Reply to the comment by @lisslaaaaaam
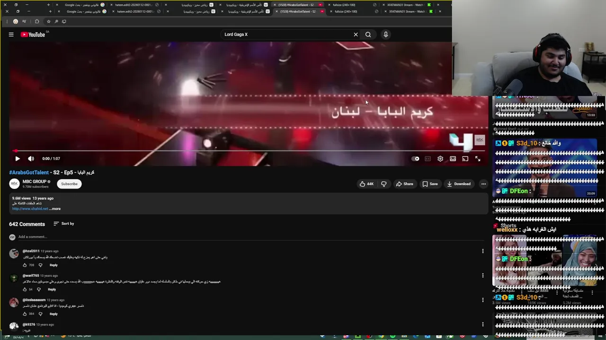Image resolution: width=606 pixels, height=340 pixels. click(x=53, y=314)
